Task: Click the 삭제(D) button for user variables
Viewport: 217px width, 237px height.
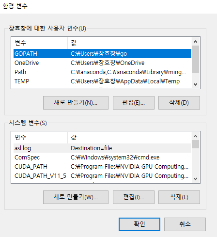Action: point(179,103)
